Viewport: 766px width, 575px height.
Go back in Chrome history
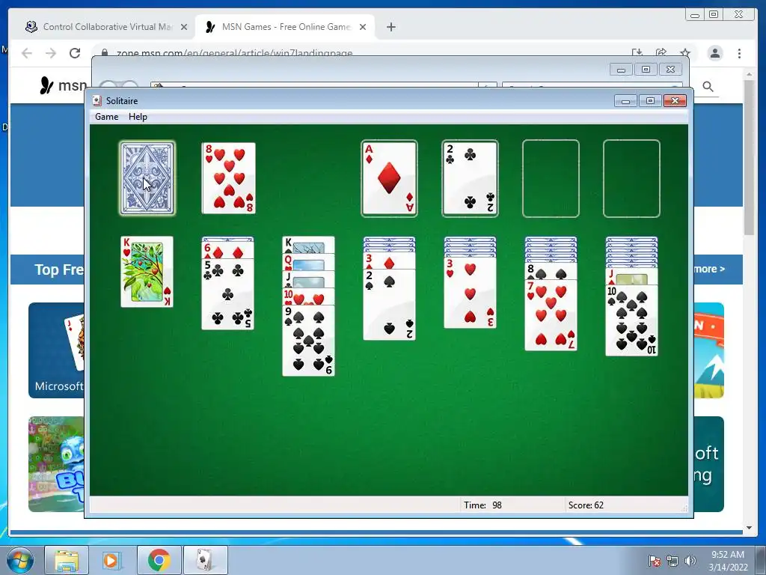tap(27, 53)
